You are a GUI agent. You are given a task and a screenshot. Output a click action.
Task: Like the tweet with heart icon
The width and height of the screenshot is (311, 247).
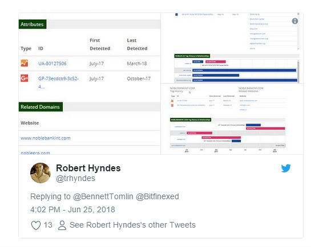click(36, 225)
